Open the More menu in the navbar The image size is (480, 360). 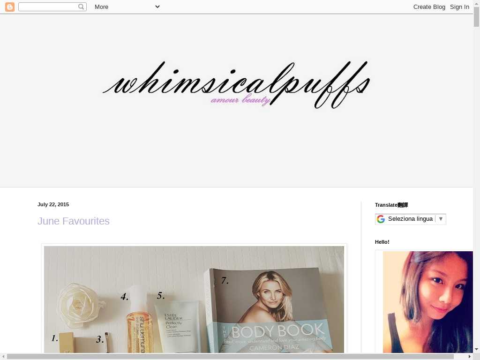coord(101,7)
